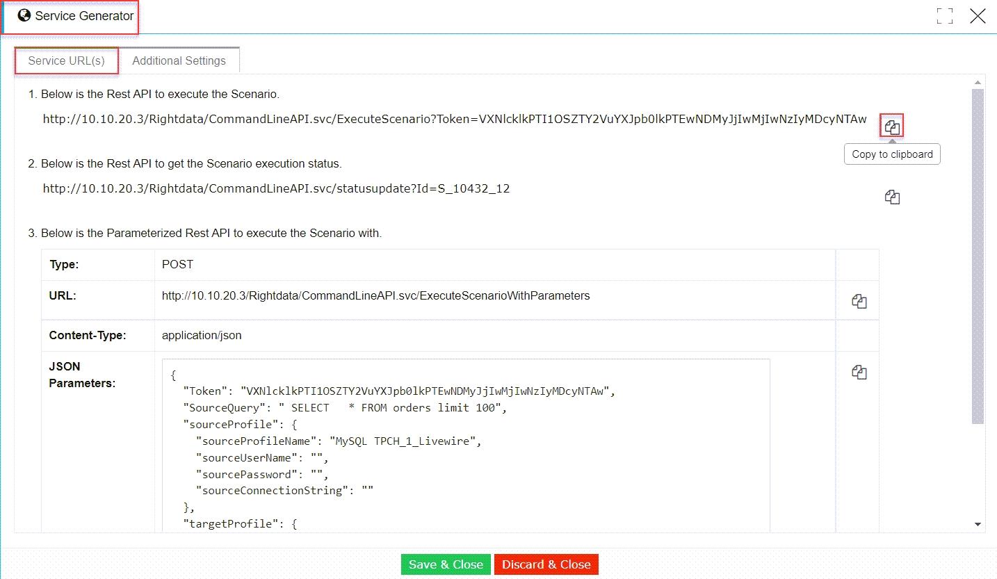Close the Service Generator dialog

978,16
